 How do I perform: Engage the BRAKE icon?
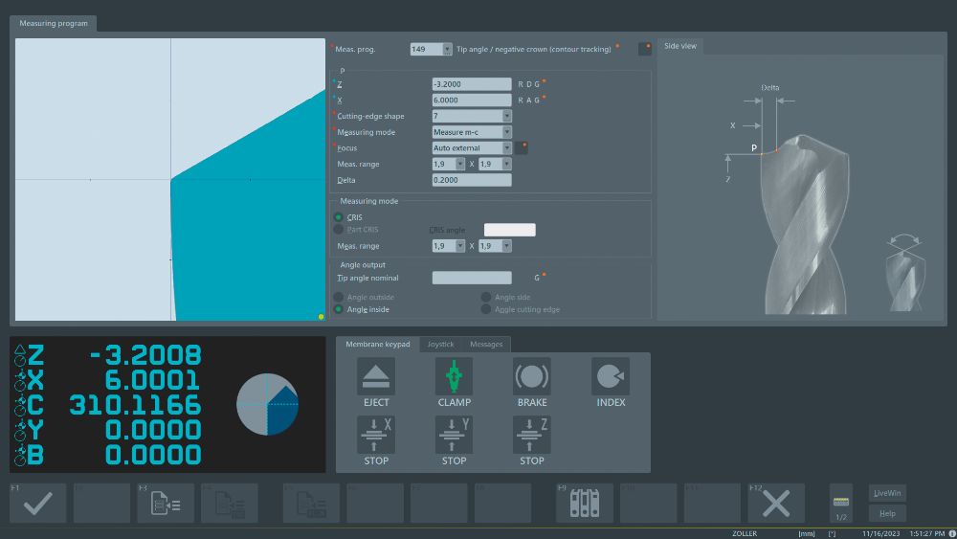coord(531,377)
